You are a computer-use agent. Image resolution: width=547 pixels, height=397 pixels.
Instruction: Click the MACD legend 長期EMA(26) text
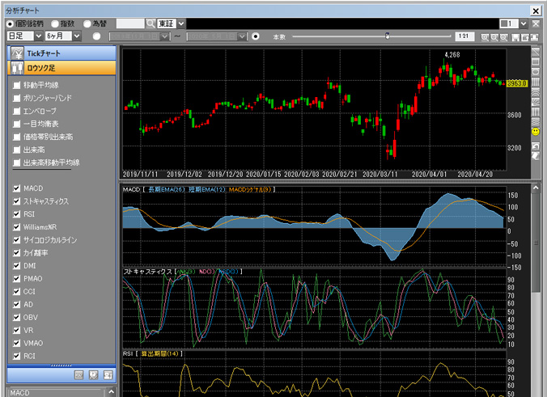(167, 190)
